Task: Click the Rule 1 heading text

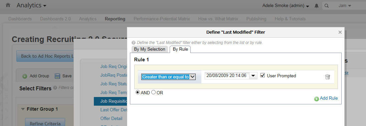Action: point(142,60)
